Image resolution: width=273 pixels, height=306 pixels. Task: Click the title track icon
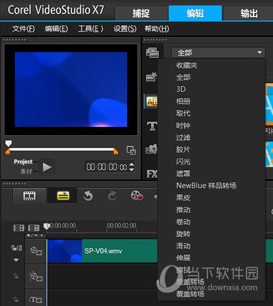(x=35, y=300)
